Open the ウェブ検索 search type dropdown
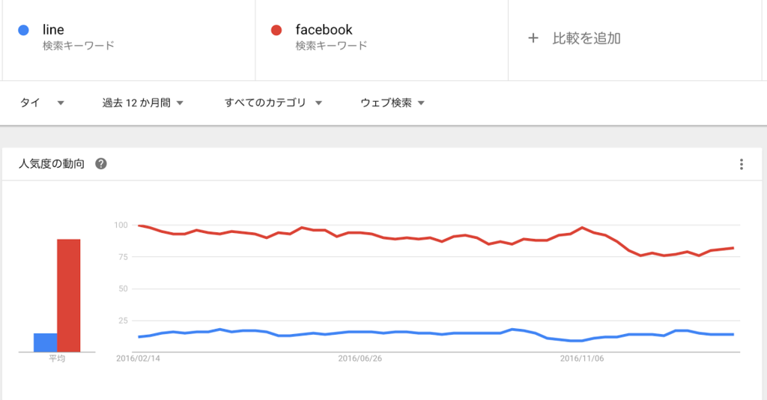The height and width of the screenshot is (400, 767). [x=392, y=103]
